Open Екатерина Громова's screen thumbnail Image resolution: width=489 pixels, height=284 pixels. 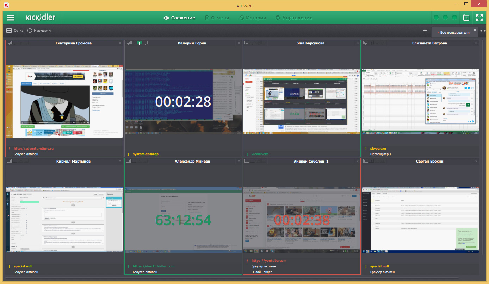point(64,101)
